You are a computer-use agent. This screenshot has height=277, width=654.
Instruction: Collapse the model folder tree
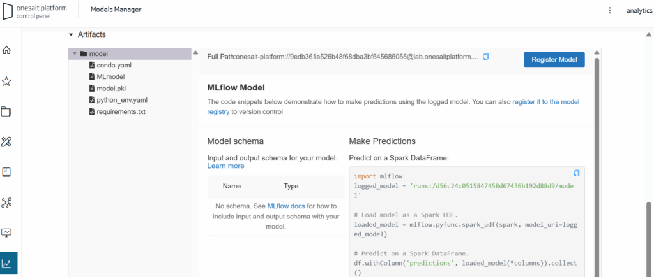[75, 54]
